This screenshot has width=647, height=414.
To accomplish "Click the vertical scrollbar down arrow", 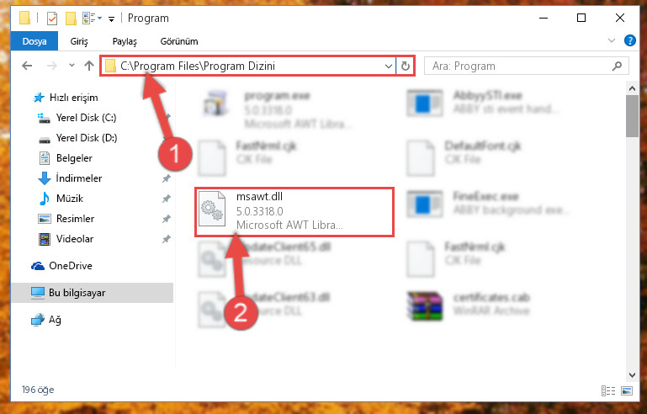I will point(632,374).
